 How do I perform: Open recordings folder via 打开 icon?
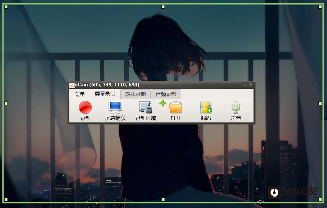[176, 107]
